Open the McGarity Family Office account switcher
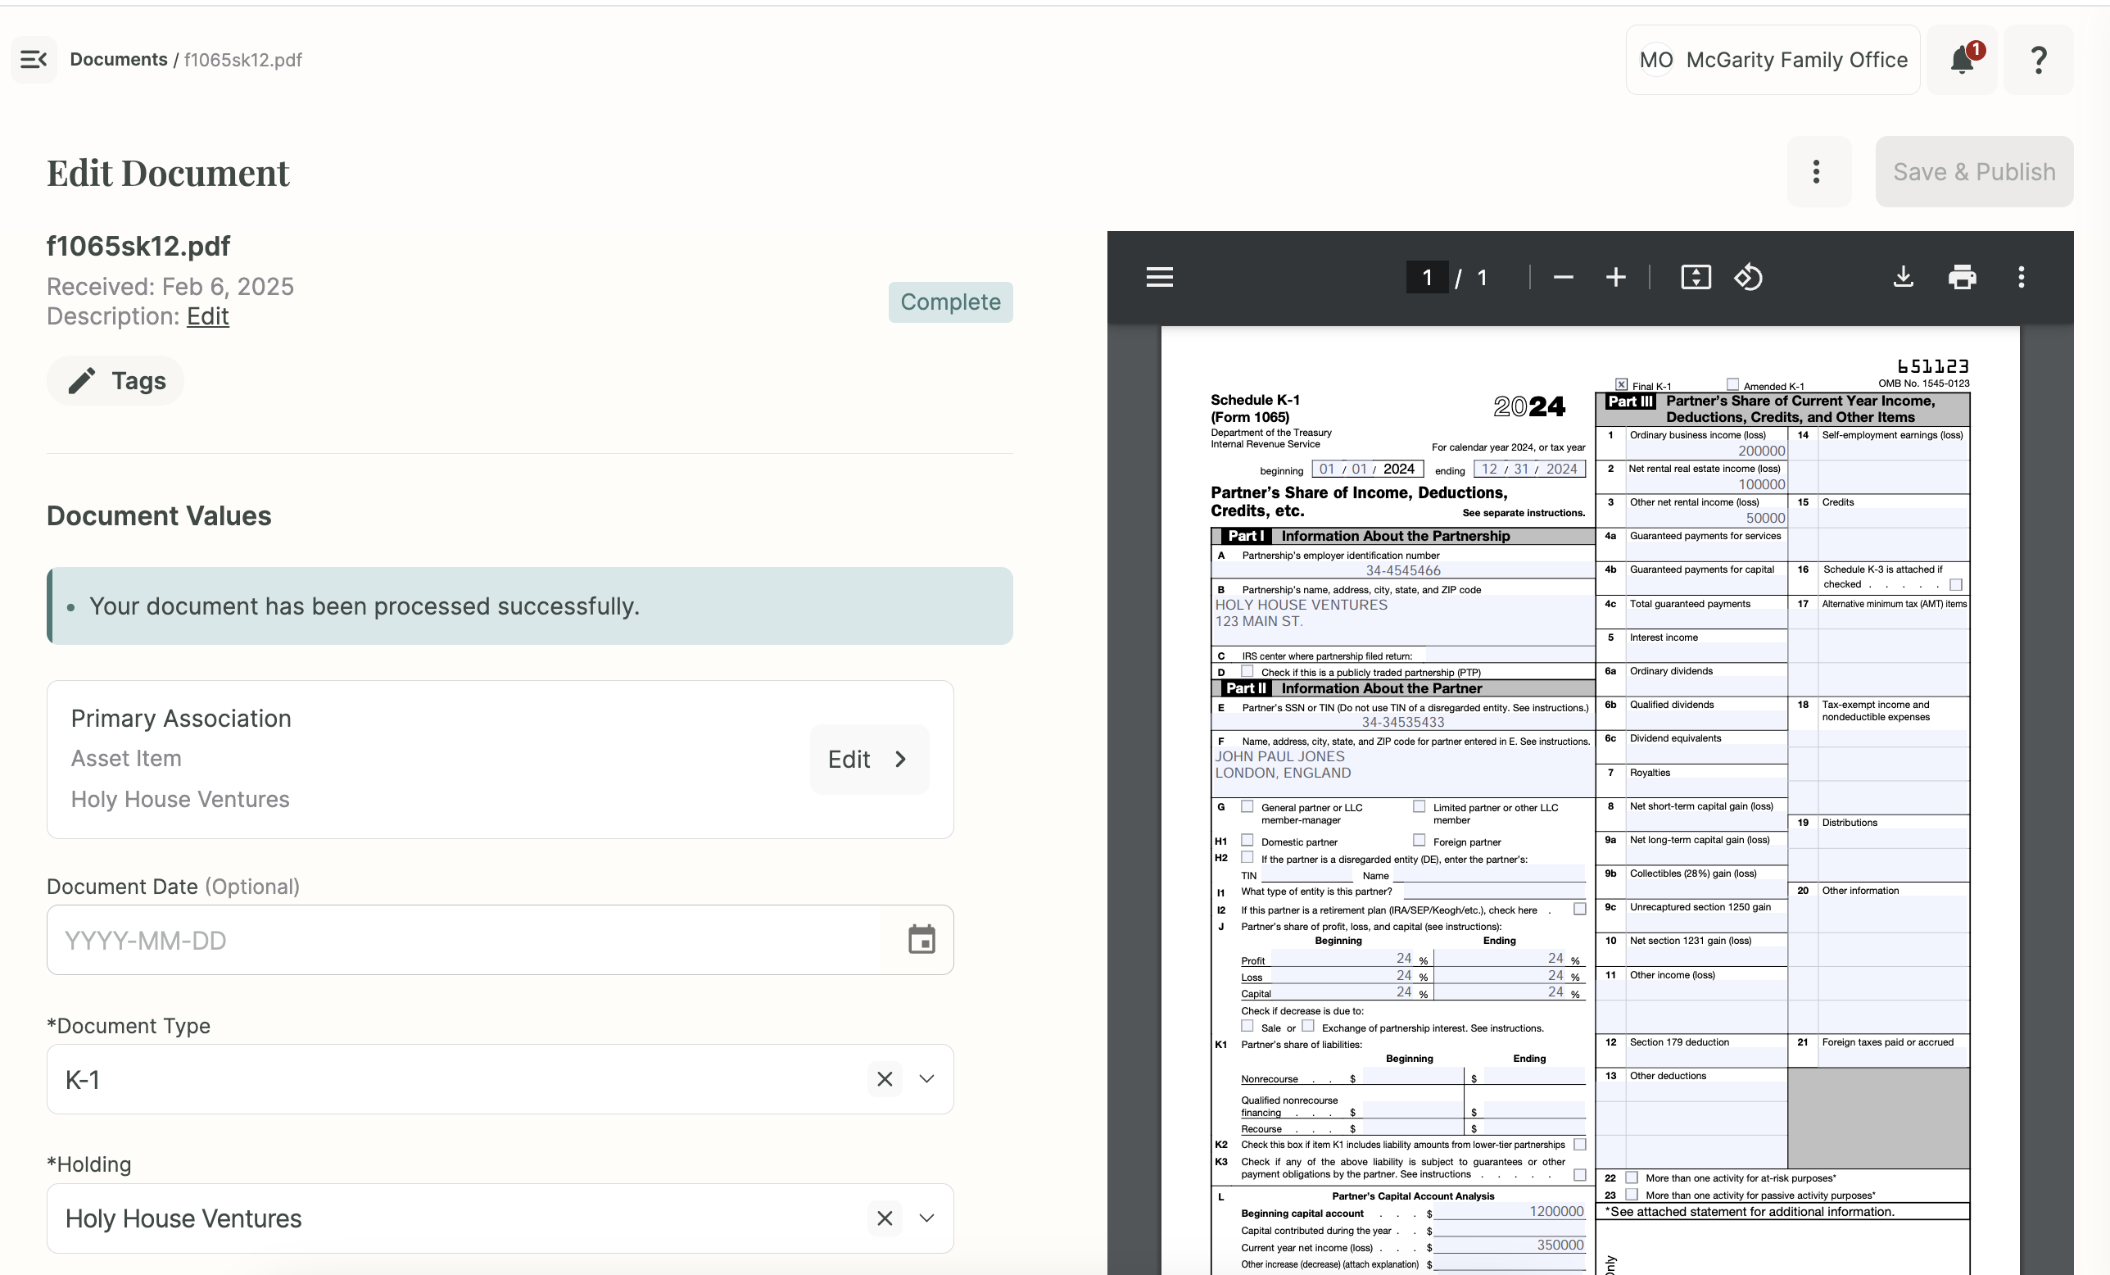Image resolution: width=2110 pixels, height=1275 pixels. point(1773,59)
